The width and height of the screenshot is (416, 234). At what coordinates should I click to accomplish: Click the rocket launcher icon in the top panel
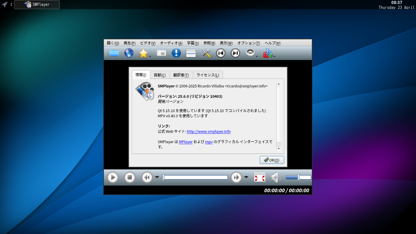pyautogui.click(x=5, y=5)
